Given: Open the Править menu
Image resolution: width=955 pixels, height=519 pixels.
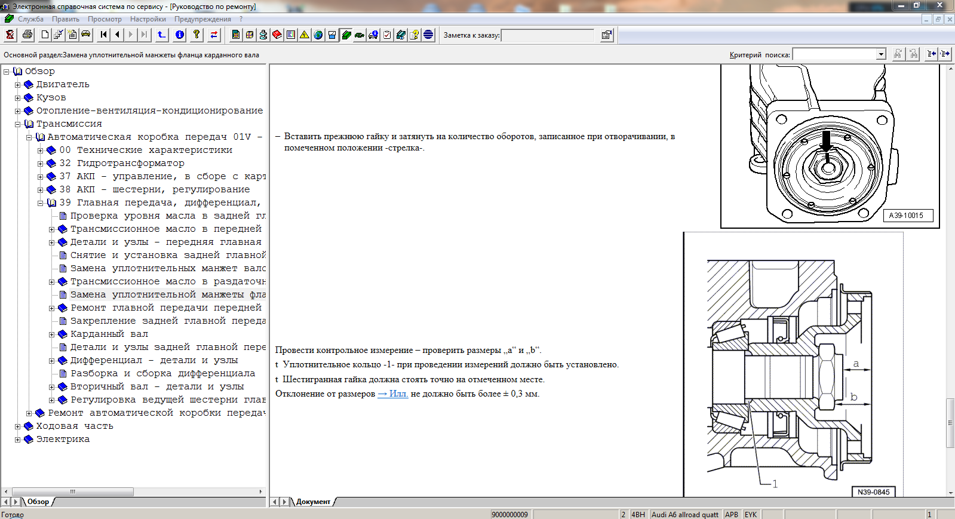Looking at the screenshot, I should point(66,19).
